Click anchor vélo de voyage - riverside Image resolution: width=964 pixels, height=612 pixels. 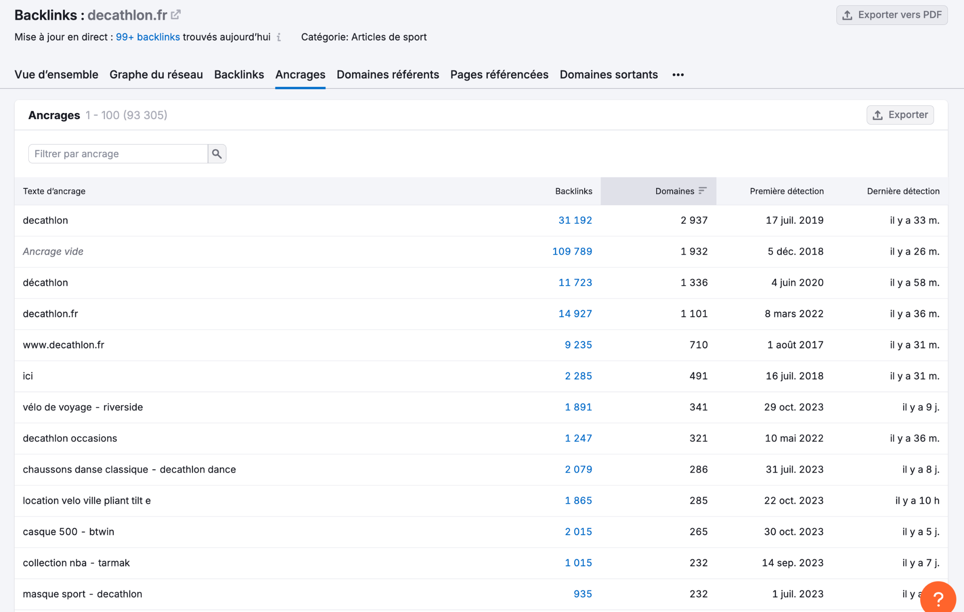coord(83,407)
